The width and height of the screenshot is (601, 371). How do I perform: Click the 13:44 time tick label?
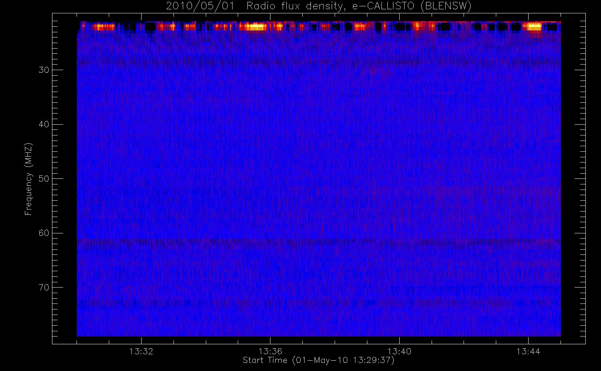528,351
